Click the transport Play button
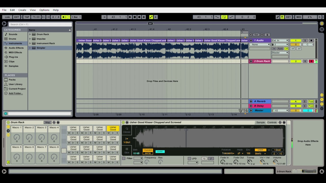This screenshot has width=326, height=183. tap(130, 17)
